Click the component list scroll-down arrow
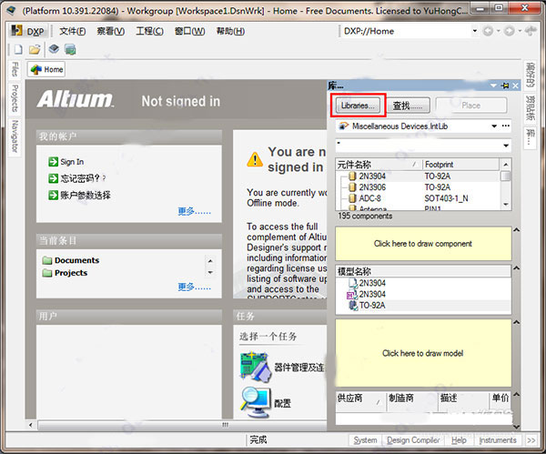 [506, 205]
